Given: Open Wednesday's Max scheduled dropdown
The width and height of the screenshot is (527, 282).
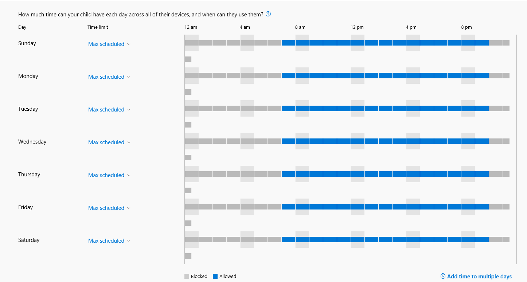Looking at the screenshot, I should point(109,142).
